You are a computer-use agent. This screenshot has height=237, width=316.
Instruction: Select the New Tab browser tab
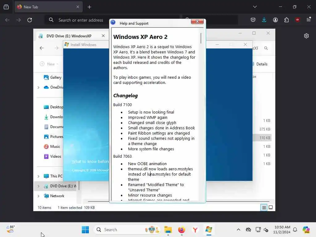[48, 7]
